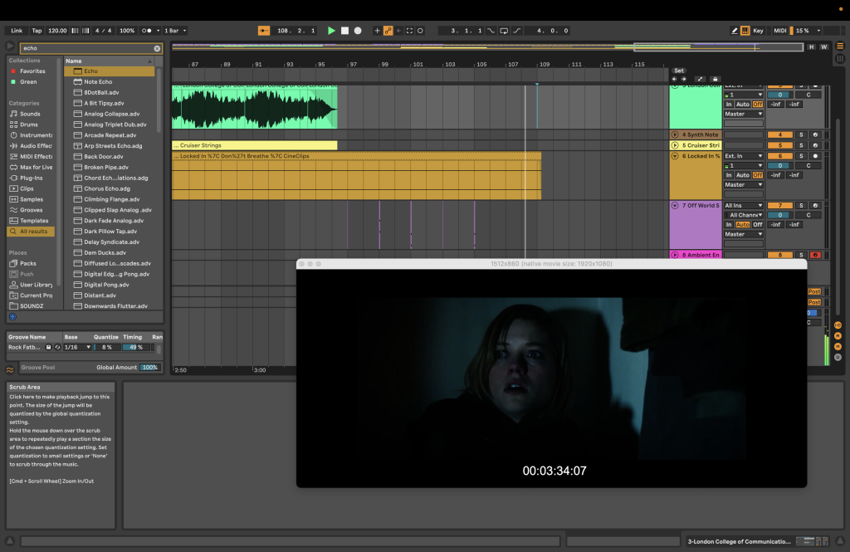
Task: Open SOUNDZ folder in Places
Action: 32,306
